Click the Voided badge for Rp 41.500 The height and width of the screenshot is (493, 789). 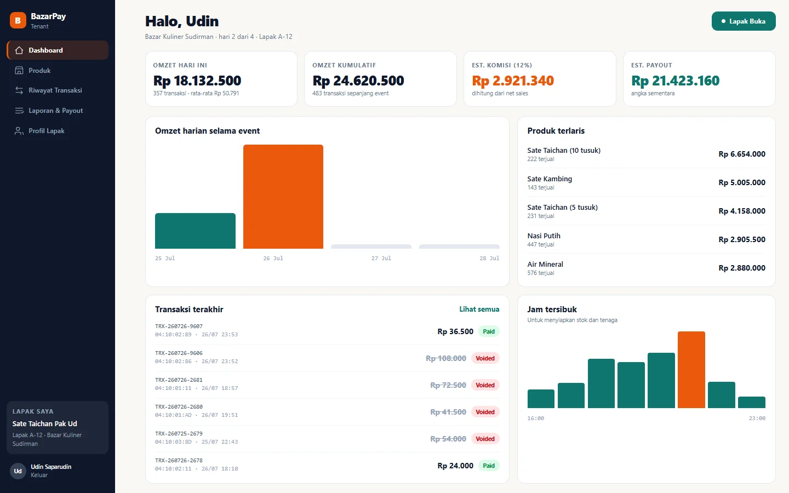(x=485, y=412)
